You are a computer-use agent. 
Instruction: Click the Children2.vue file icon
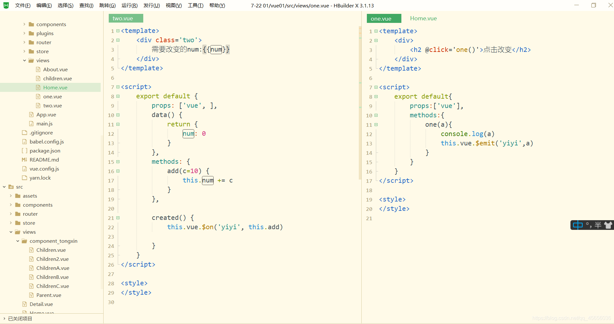[31, 259]
